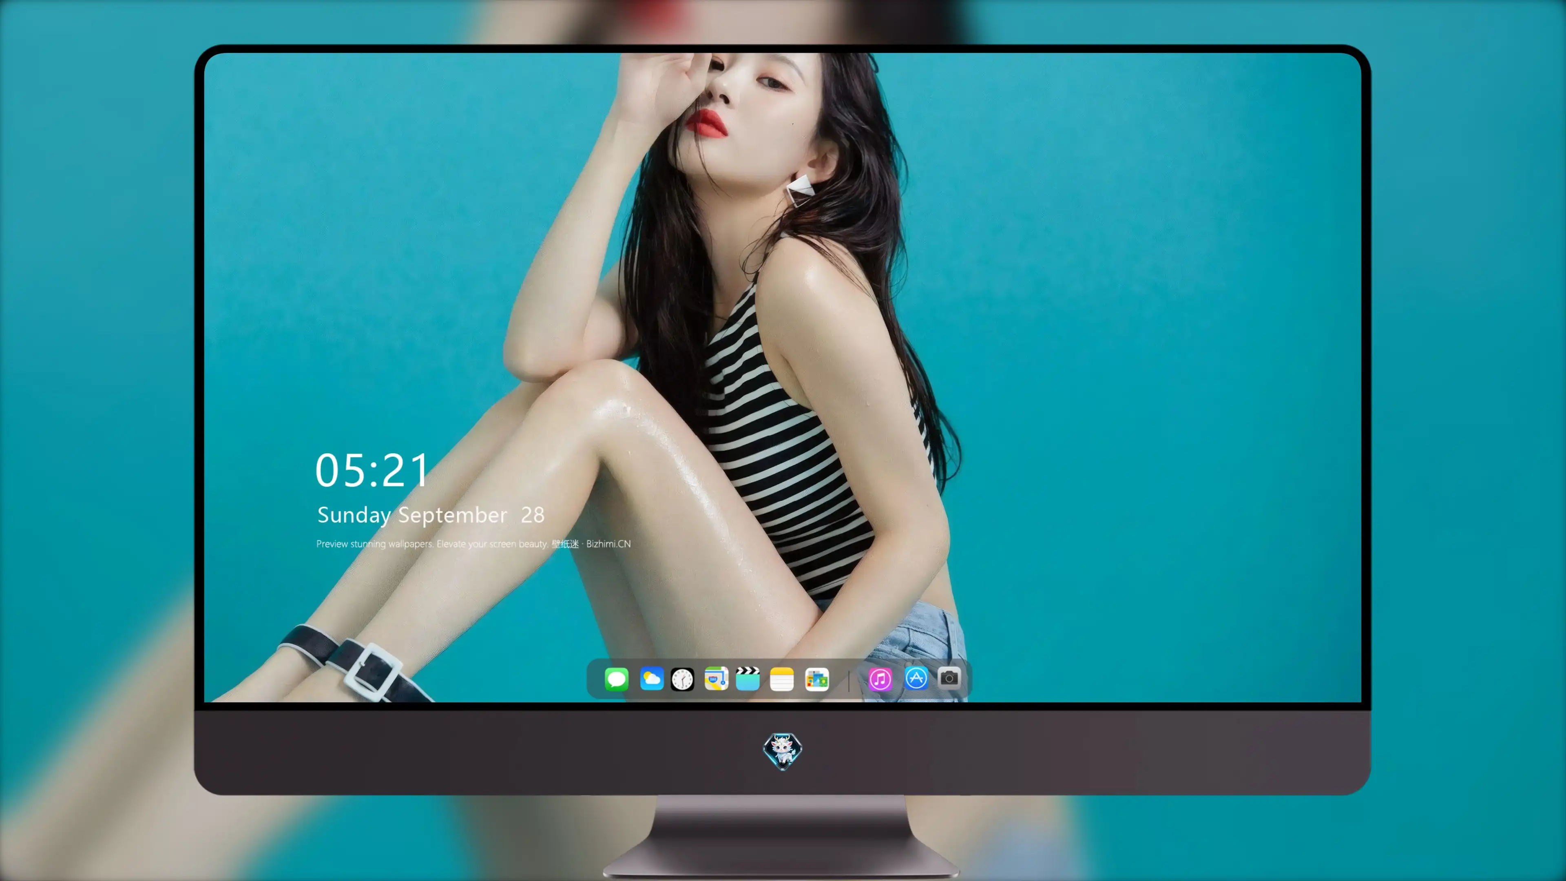Open the Clock app in the dock
This screenshot has width=1566, height=881.
coord(682,679)
